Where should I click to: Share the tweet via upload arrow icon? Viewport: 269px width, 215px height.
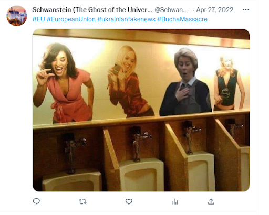[x=211, y=201]
